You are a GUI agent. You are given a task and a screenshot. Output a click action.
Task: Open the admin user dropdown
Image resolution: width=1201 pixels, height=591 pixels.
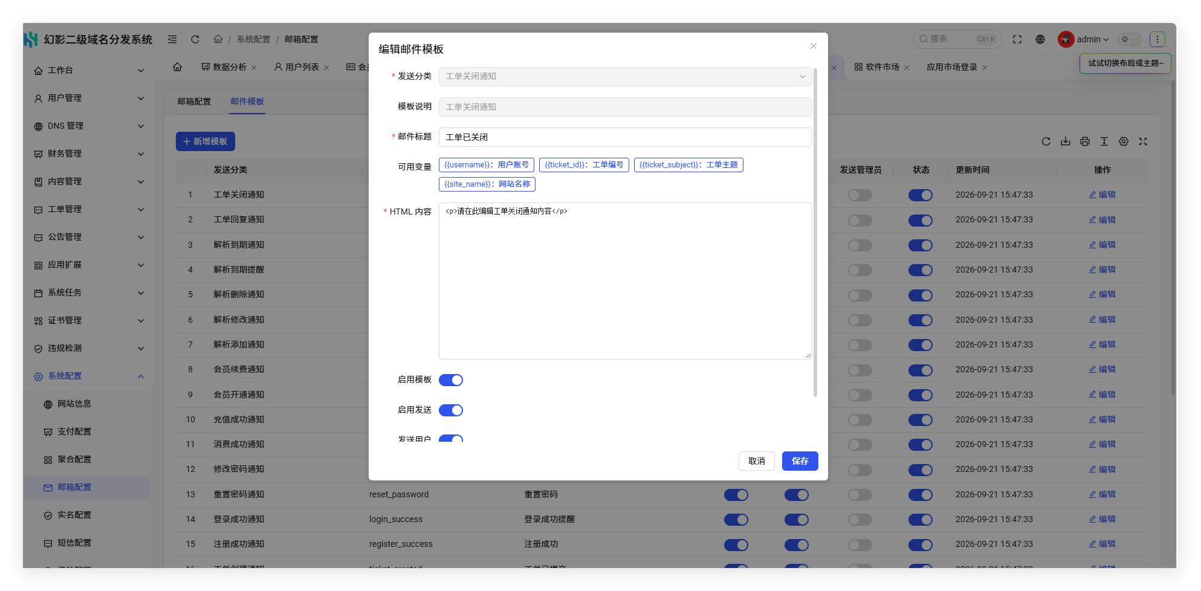click(x=1084, y=39)
